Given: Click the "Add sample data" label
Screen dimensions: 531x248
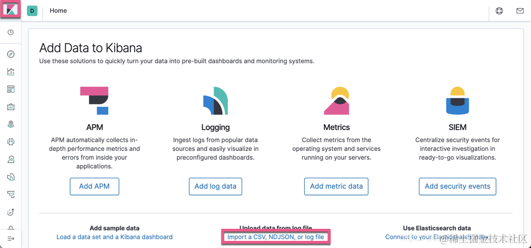Looking at the screenshot, I should 114,228.
